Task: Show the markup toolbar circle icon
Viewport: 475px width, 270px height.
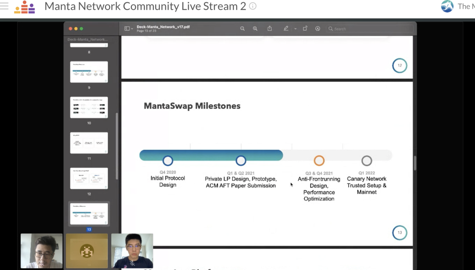Action: (x=318, y=28)
